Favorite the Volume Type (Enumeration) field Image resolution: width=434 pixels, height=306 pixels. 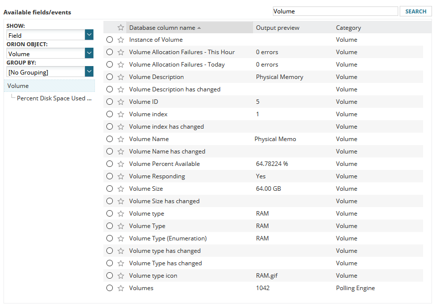pos(120,238)
